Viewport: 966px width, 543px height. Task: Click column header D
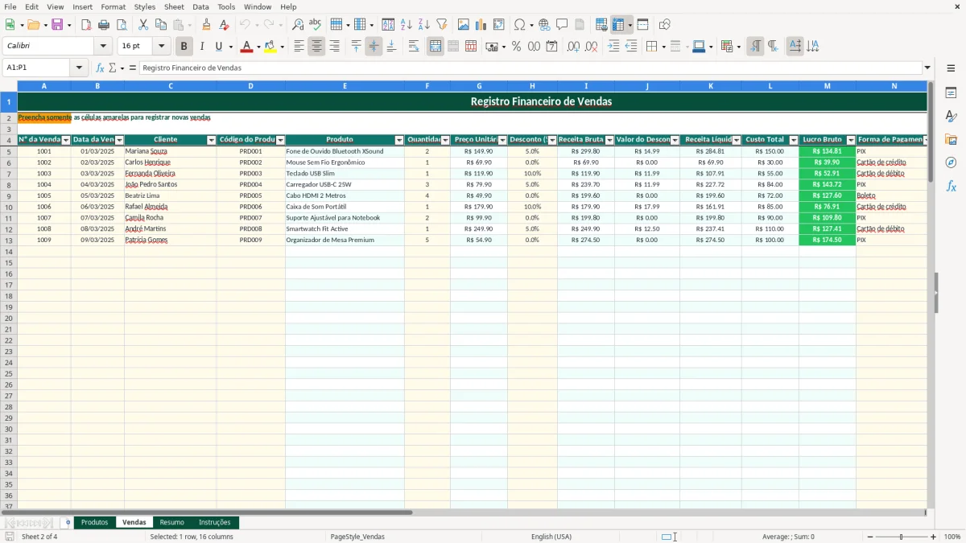click(250, 85)
